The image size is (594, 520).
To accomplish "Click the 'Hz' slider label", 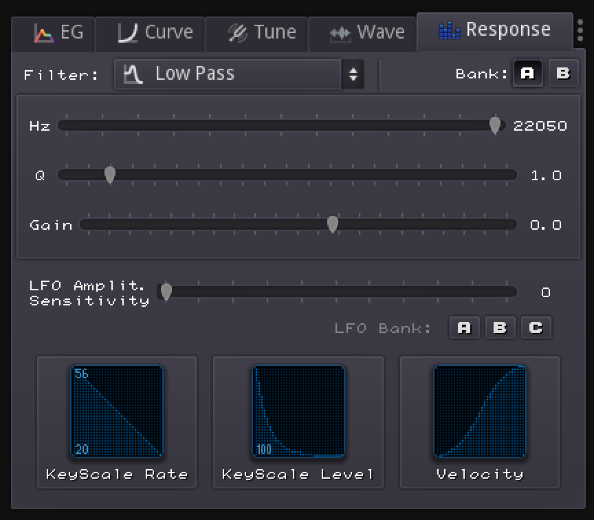I will [x=40, y=126].
